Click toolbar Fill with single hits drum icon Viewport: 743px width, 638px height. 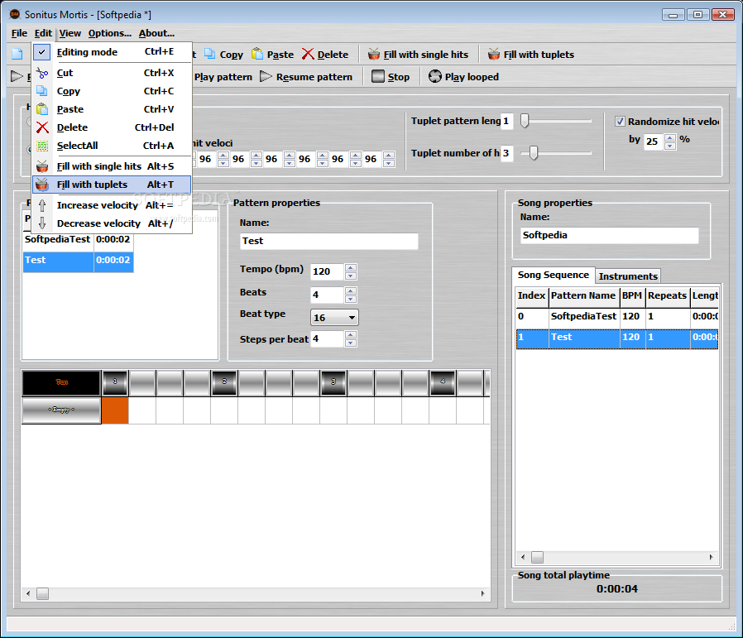coord(374,54)
